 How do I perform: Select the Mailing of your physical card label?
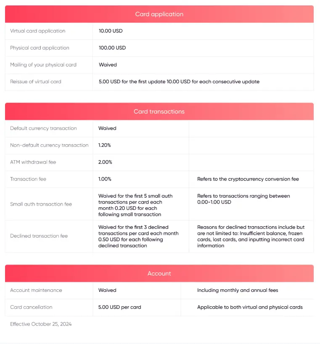pos(43,65)
